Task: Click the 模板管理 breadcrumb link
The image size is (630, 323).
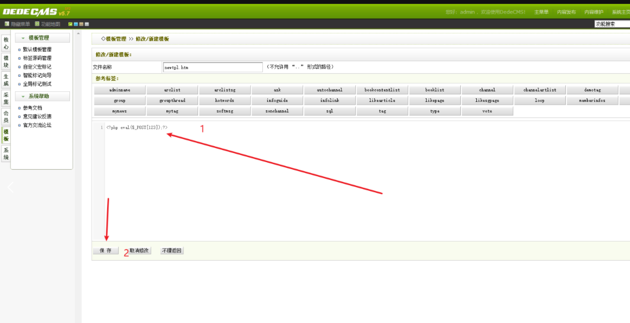Action: coord(116,39)
